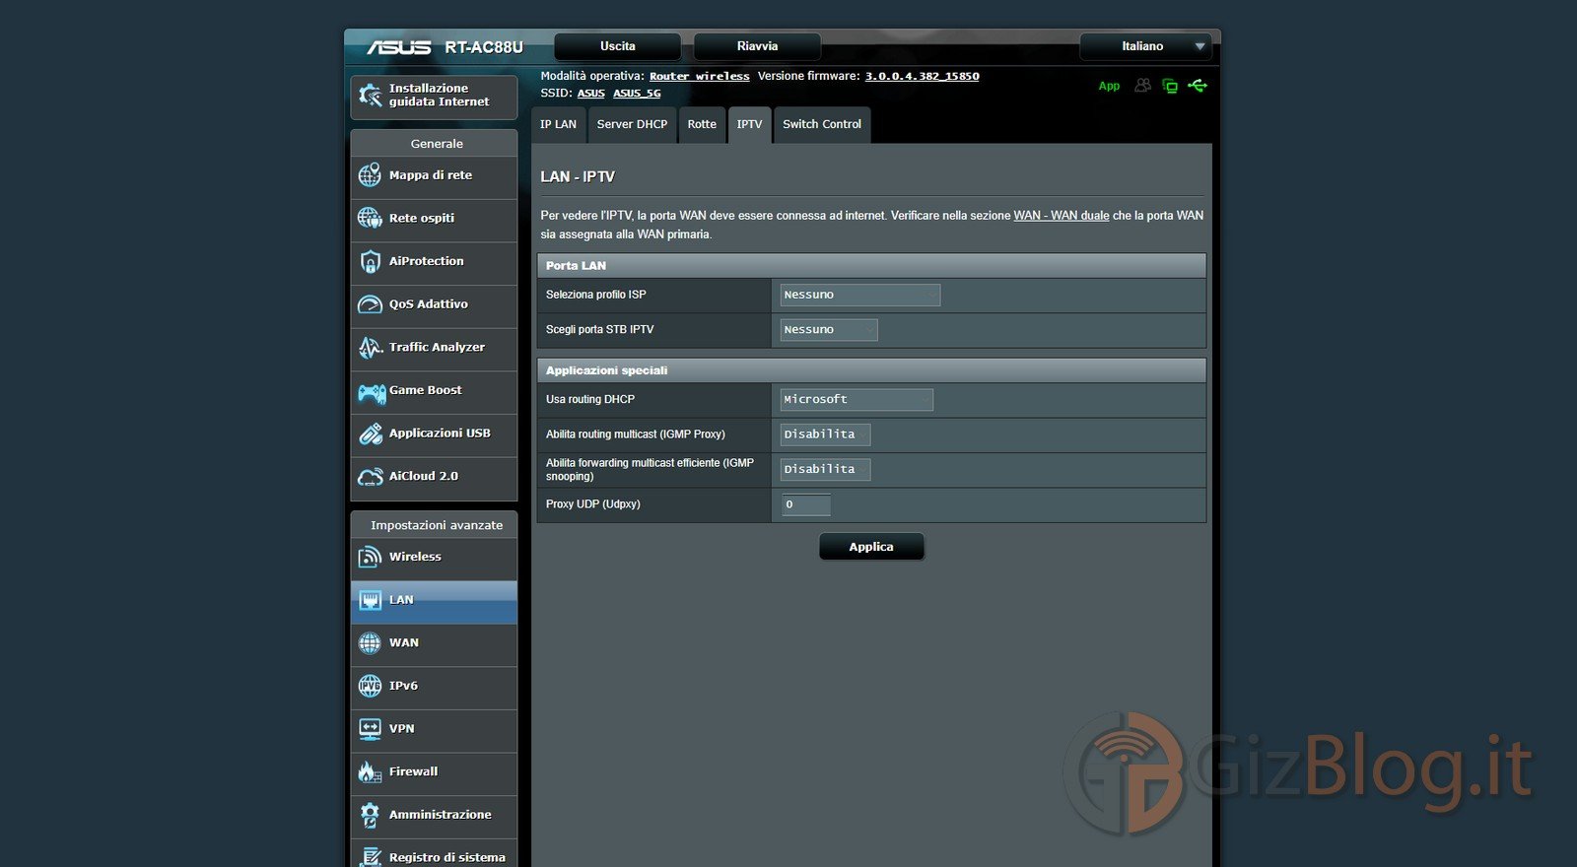Click the RT-AC88U model name
Viewport: 1577px width, 867px height.
click(484, 47)
